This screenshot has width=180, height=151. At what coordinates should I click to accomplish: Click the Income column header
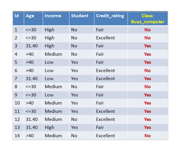pyautogui.click(x=56, y=18)
